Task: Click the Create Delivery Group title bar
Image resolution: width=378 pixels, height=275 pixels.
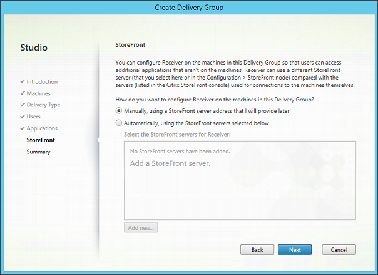Action: click(x=189, y=8)
